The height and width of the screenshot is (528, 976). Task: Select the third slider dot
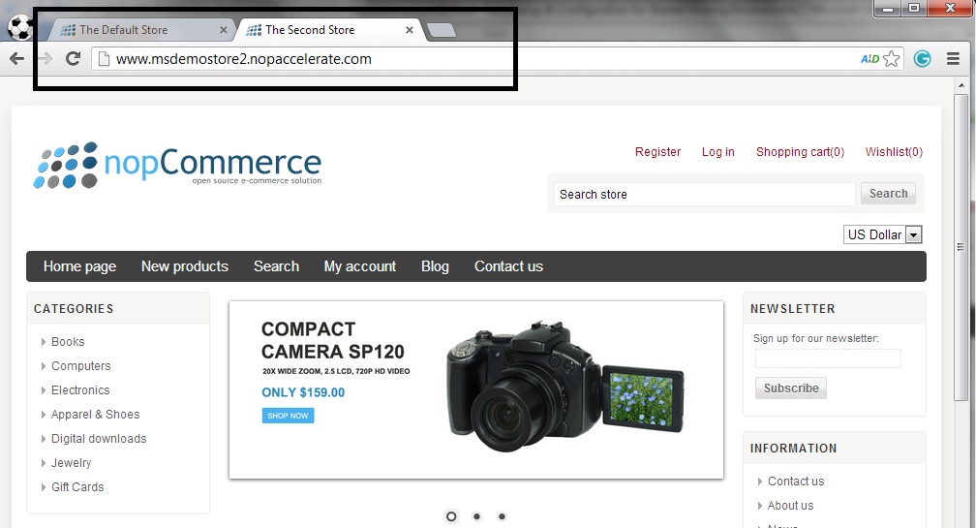(502, 516)
